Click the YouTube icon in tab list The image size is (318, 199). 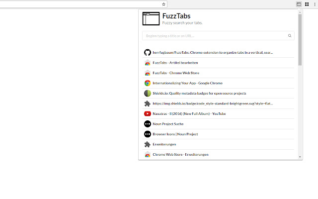pos(148,114)
